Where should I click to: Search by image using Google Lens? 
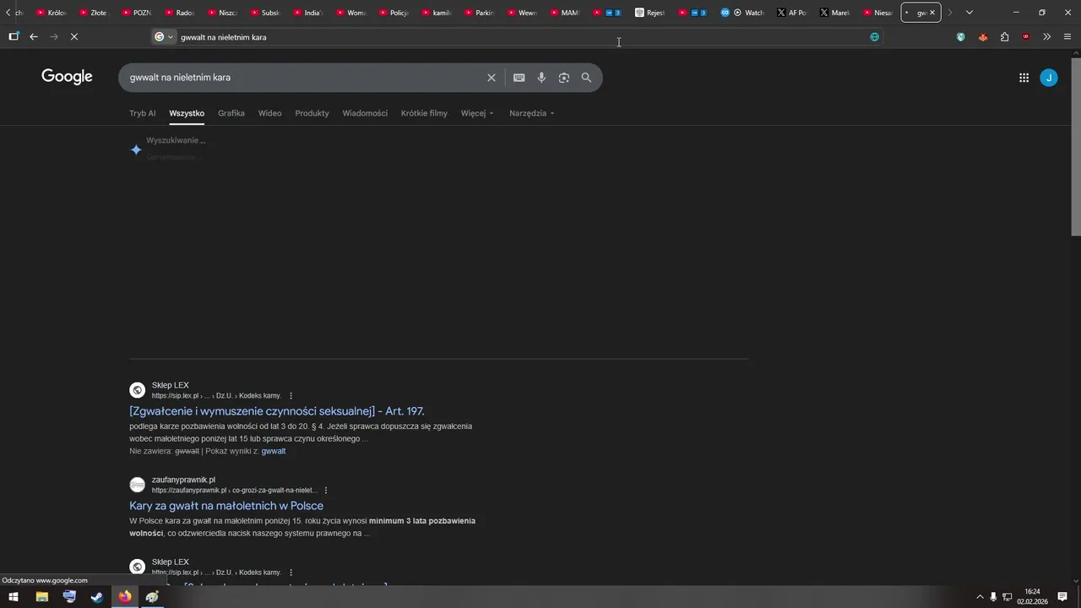564,78
